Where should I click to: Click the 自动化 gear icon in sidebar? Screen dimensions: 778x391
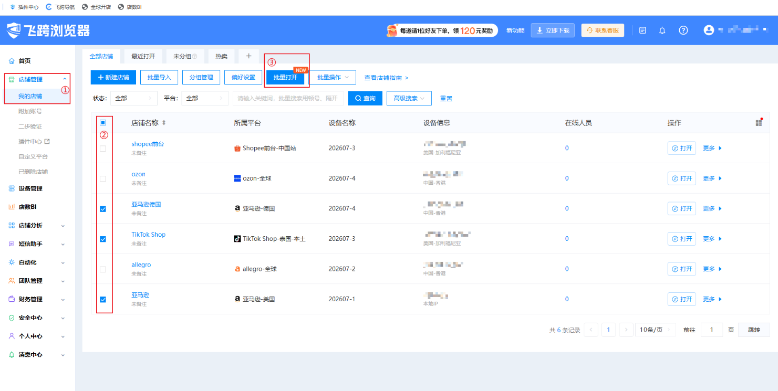point(12,262)
